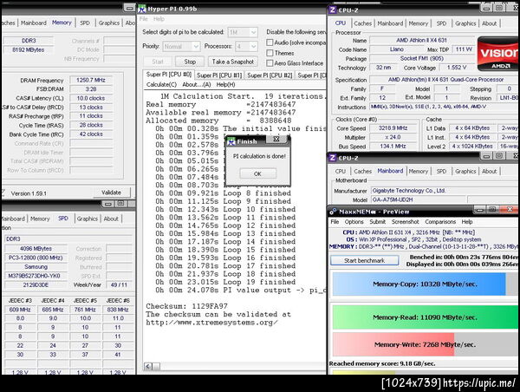Click the Memory-Read result bar
520x392 pixels.
tap(426, 317)
